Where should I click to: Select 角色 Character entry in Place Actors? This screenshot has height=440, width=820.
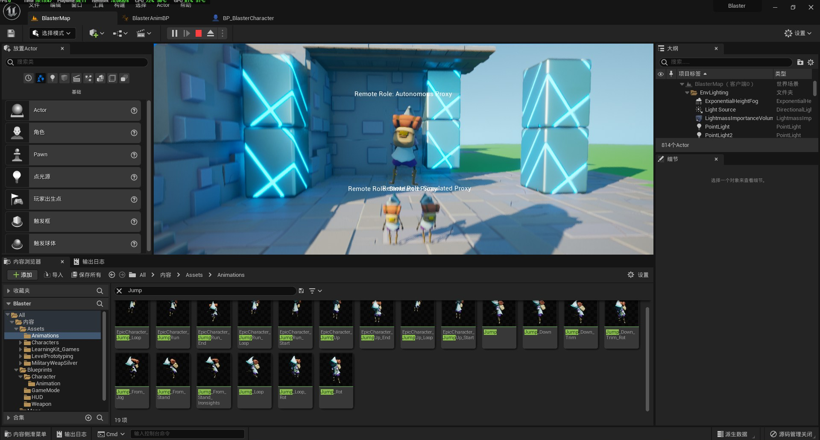[73, 132]
